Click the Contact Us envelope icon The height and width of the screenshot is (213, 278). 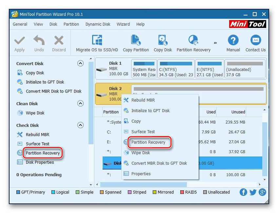click(255, 41)
